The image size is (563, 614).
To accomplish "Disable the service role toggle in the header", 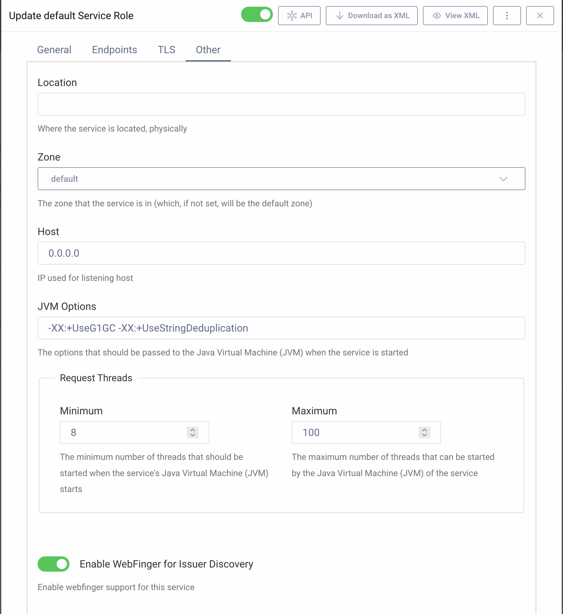I will (x=257, y=14).
